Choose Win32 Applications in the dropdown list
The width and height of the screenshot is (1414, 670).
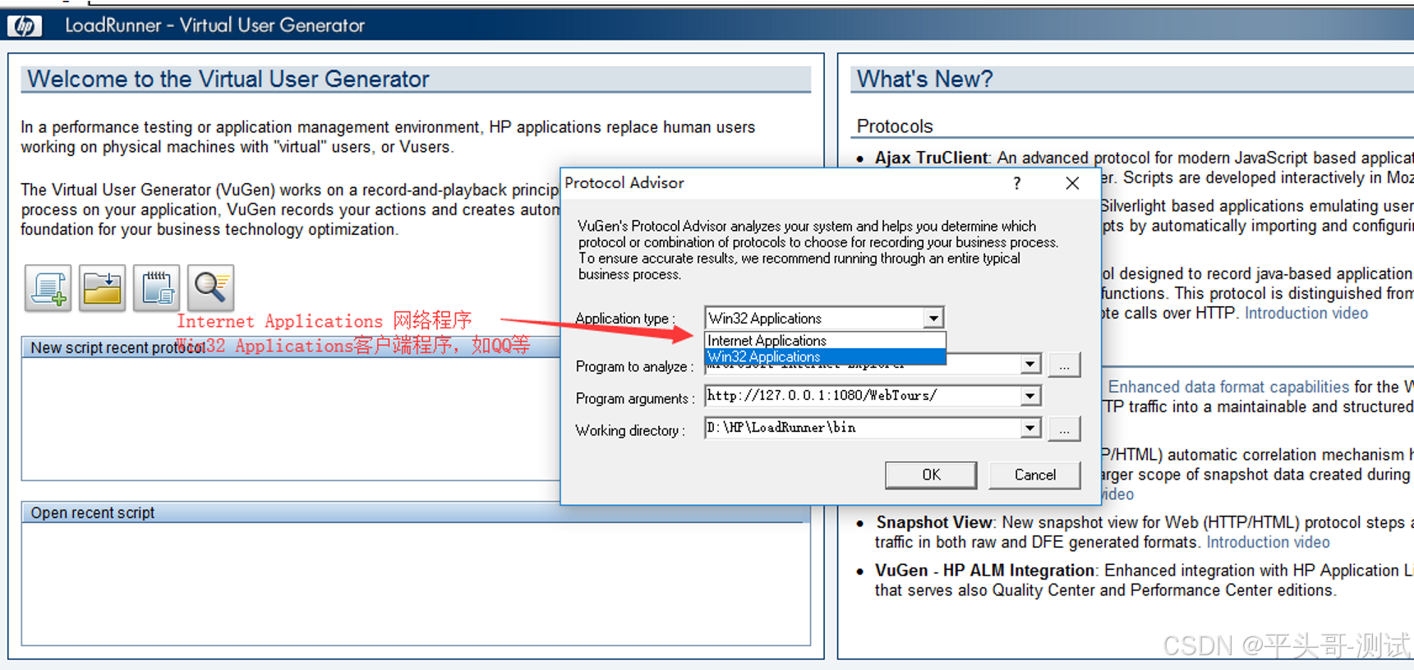click(825, 356)
